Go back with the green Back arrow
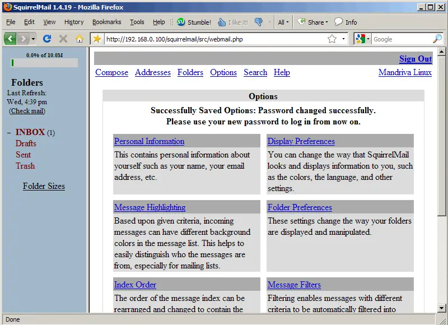 tap(10, 38)
